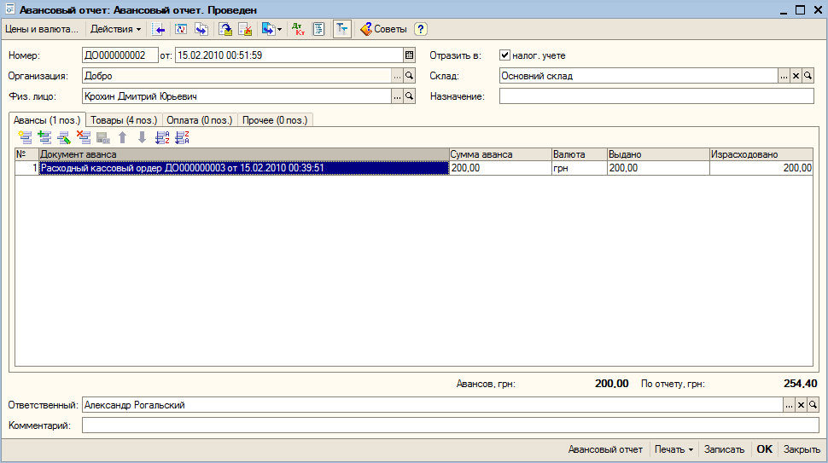Click the finish editing OK disk icon
Screen dimensions: 828x463
pos(103,137)
